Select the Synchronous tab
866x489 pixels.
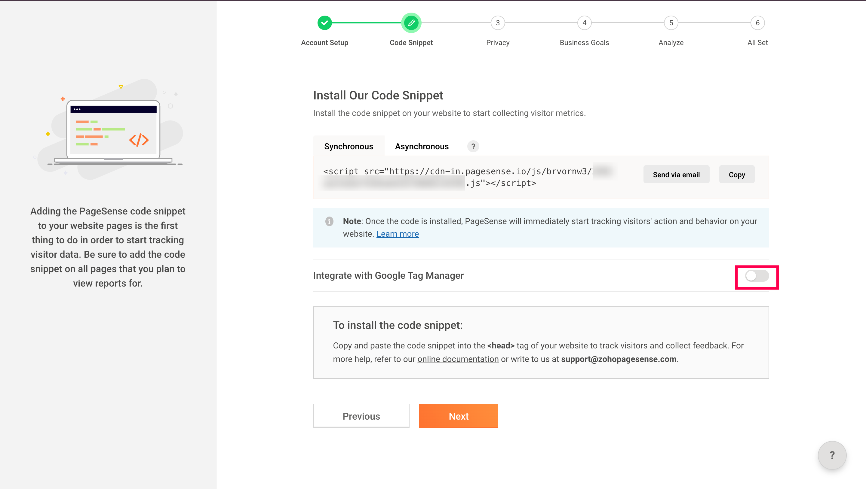point(349,147)
